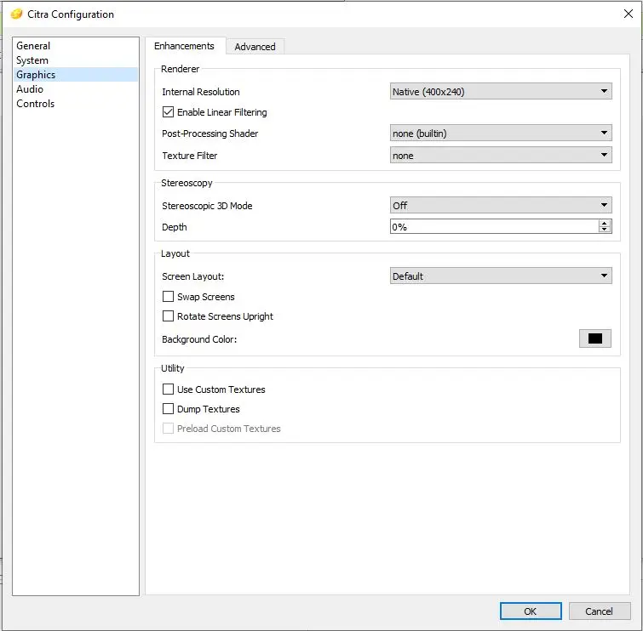Decrease the Depth value with down arrow
The width and height of the screenshot is (643, 631).
pos(605,230)
